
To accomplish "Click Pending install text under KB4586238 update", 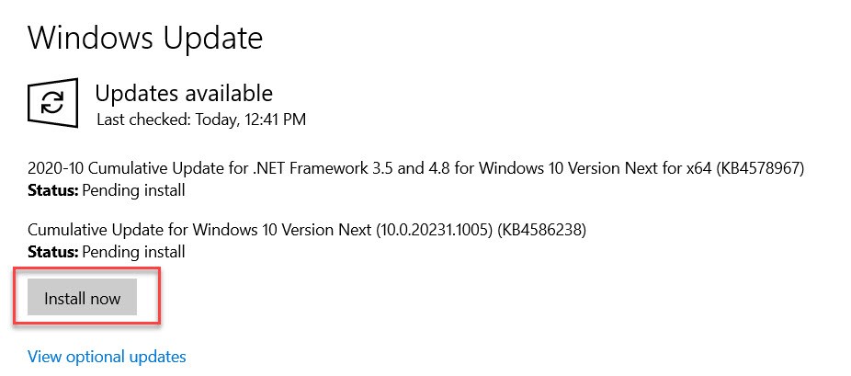I will coord(133,252).
